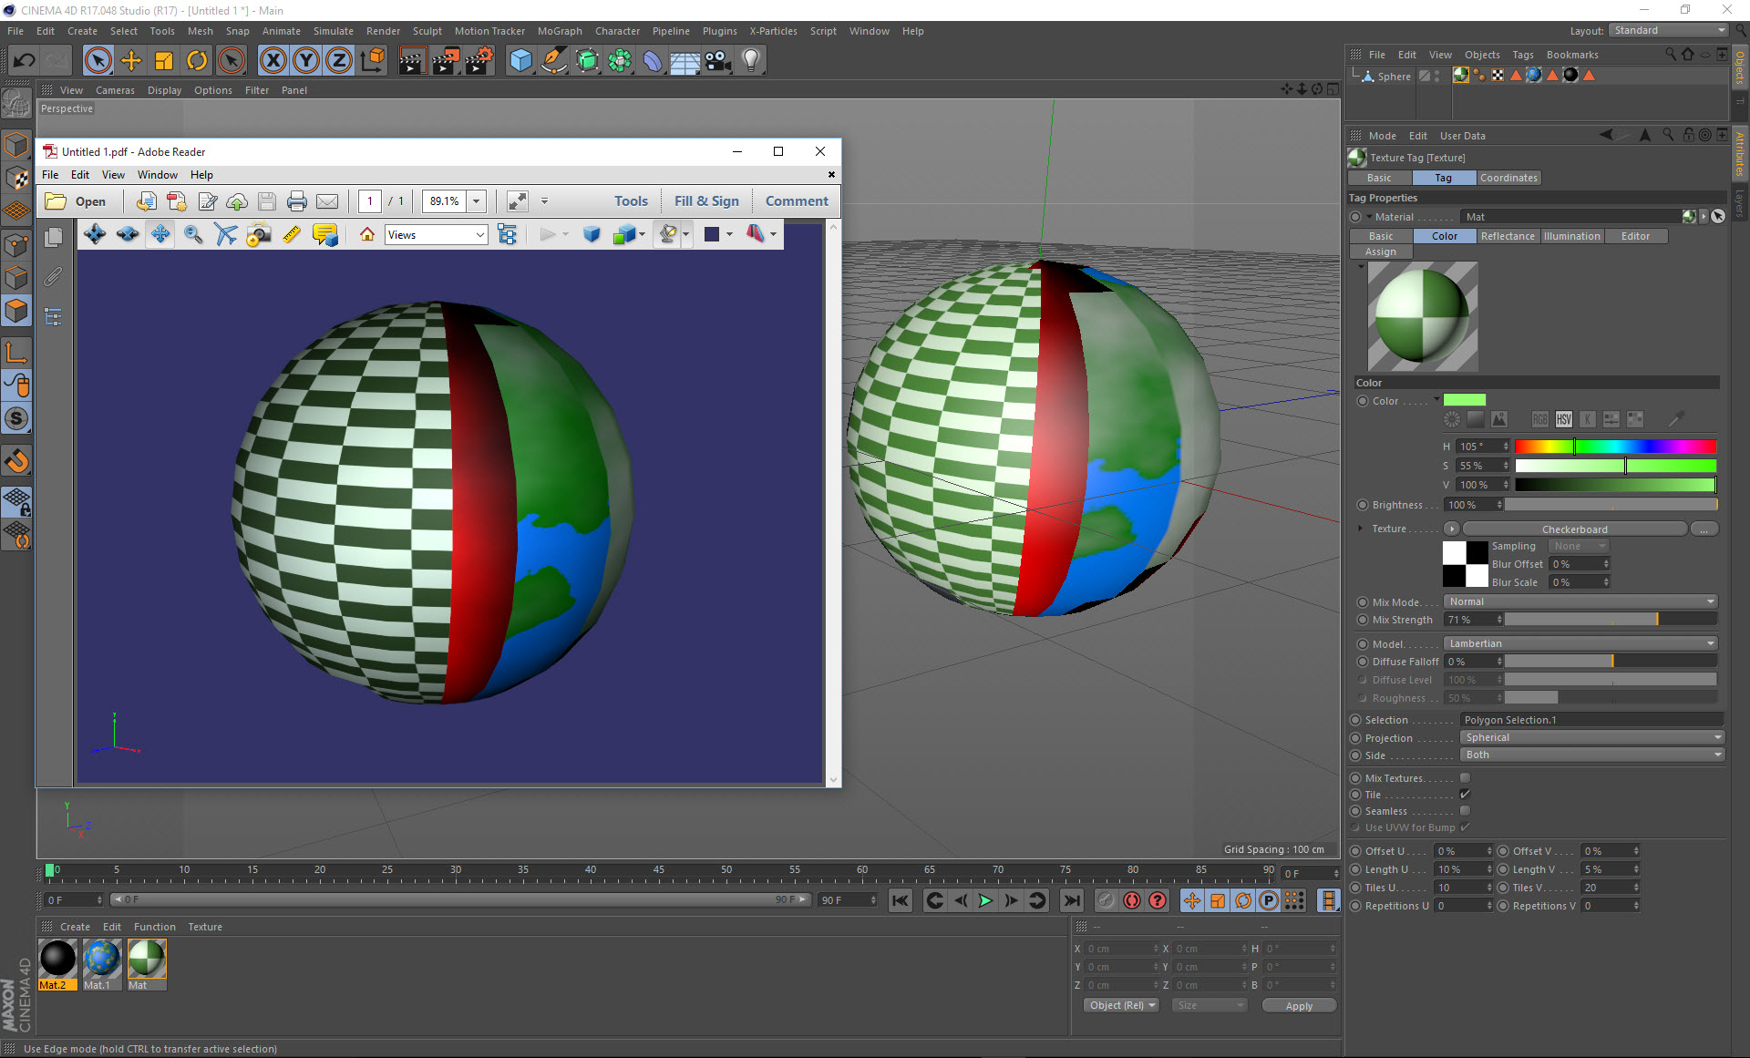The height and width of the screenshot is (1058, 1750).
Task: Open the Window menu in Adobe Reader
Action: tap(157, 175)
